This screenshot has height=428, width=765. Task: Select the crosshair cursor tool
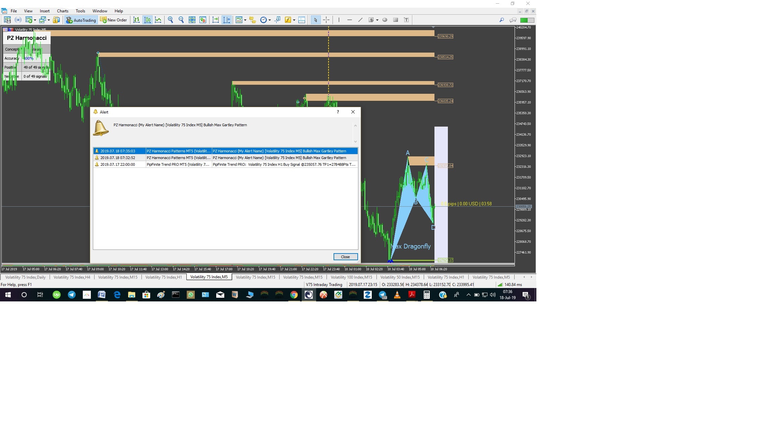coord(326,20)
